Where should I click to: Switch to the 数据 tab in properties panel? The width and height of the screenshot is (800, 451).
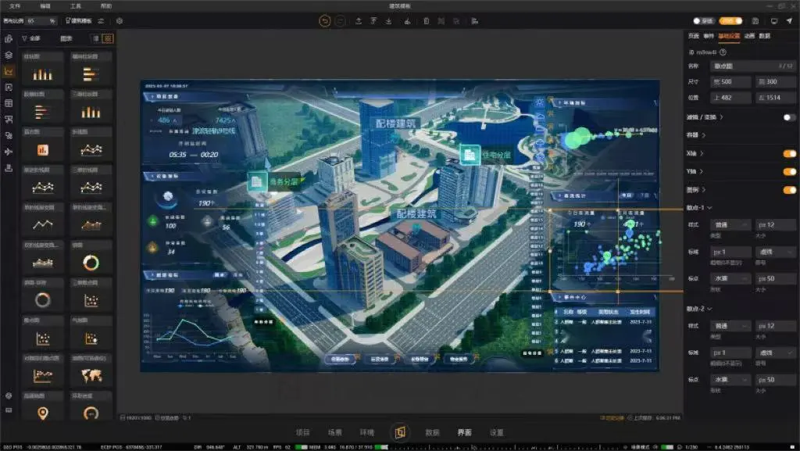coord(764,36)
